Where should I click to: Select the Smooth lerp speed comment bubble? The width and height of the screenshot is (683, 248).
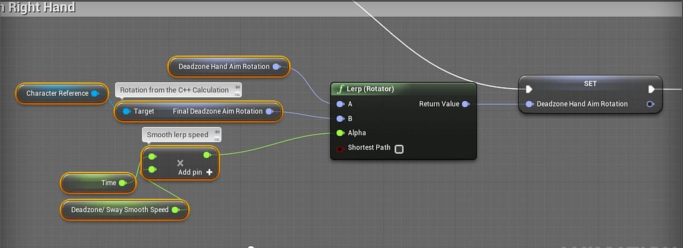pyautogui.click(x=181, y=135)
